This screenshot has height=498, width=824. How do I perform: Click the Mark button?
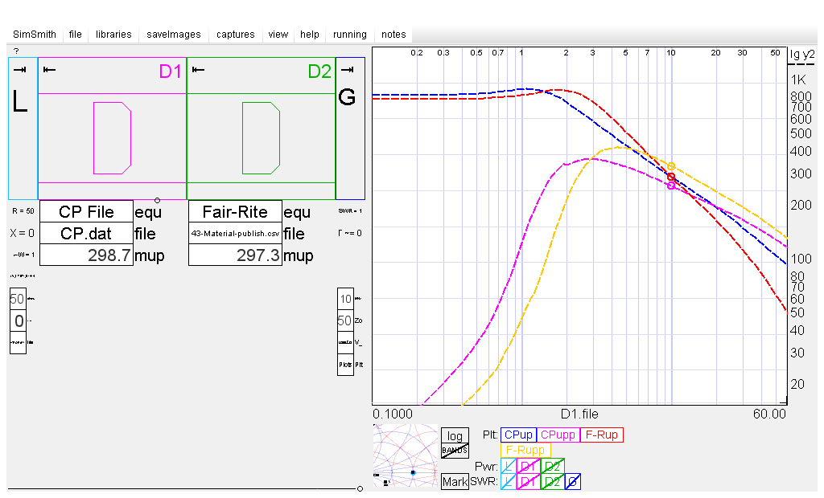click(x=455, y=482)
